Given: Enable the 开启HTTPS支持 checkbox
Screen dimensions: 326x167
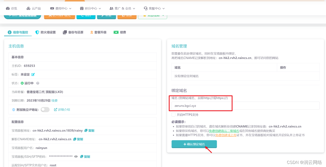Looking at the screenshot, I should [x=174, y=115].
